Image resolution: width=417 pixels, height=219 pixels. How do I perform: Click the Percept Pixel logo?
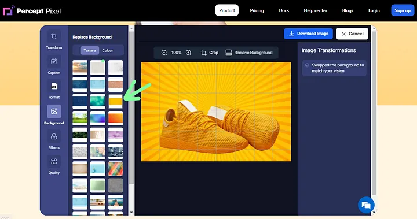(x=32, y=11)
